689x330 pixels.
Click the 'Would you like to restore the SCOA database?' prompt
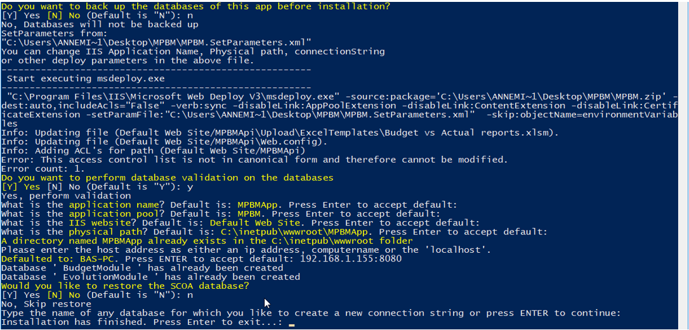tap(125, 286)
